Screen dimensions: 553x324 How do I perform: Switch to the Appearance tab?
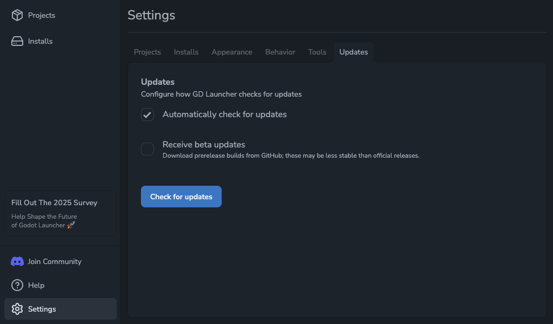(232, 52)
